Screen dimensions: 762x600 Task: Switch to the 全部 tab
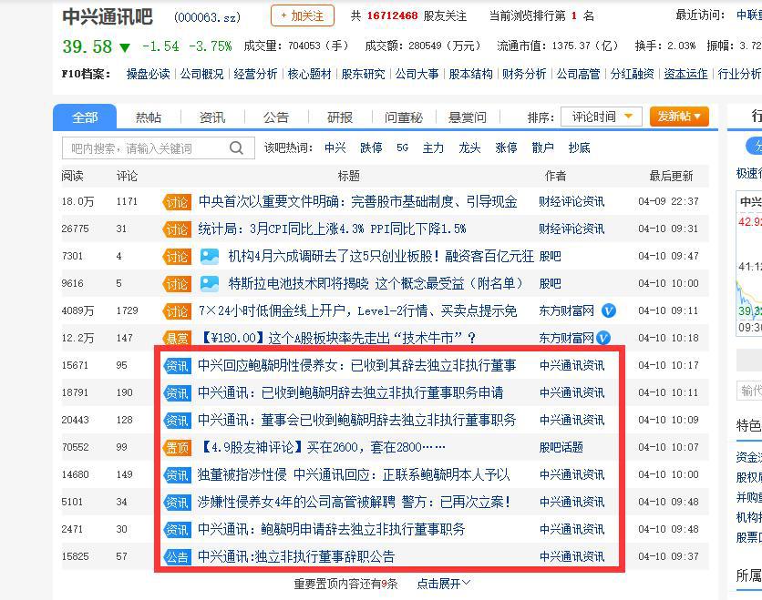tap(85, 117)
